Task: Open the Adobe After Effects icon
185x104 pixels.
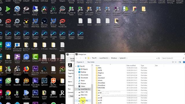Action: coord(35,71)
